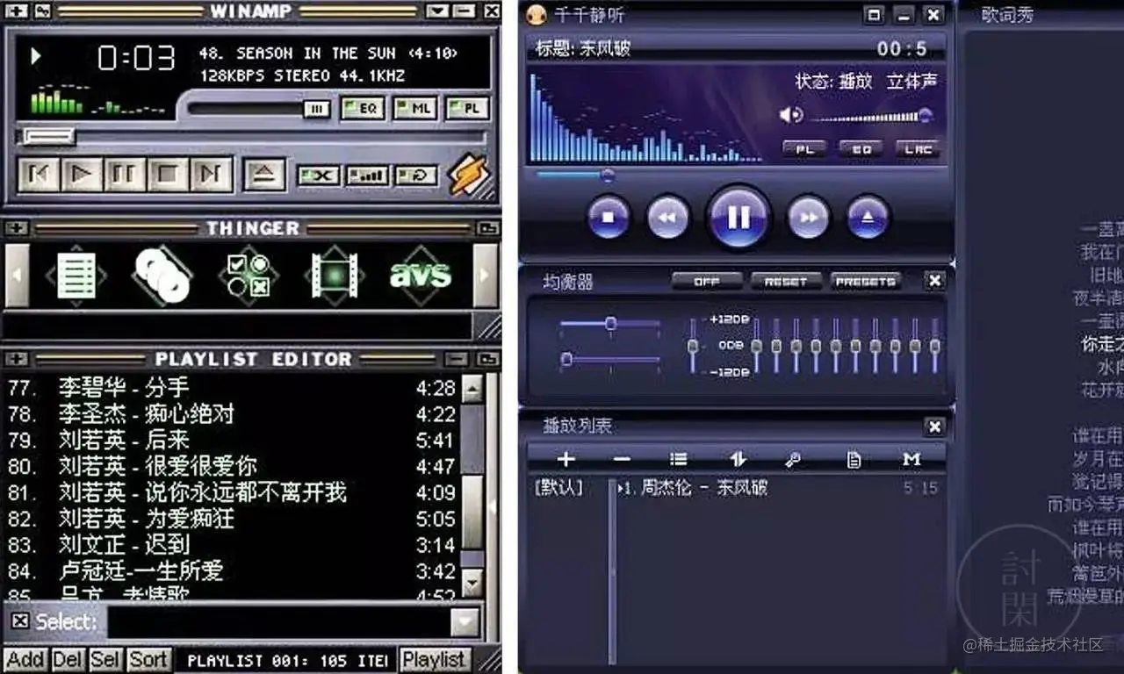Select playlist entry 刘若英 - 说你永远都不离开我

pyautogui.click(x=231, y=492)
